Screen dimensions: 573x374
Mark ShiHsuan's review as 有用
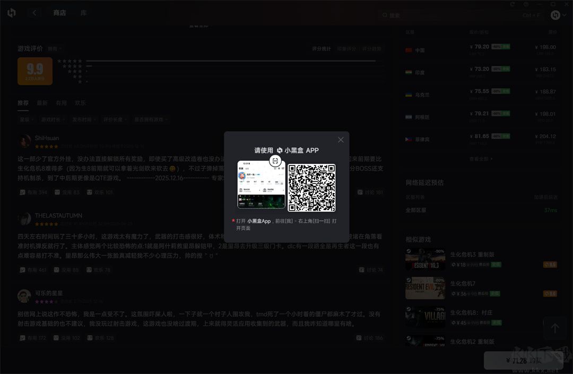click(33, 192)
